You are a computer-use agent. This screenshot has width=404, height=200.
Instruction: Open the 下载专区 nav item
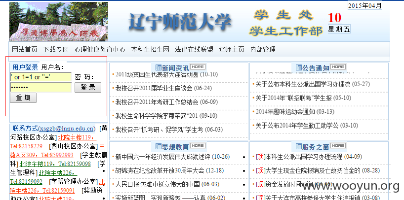[56, 49]
